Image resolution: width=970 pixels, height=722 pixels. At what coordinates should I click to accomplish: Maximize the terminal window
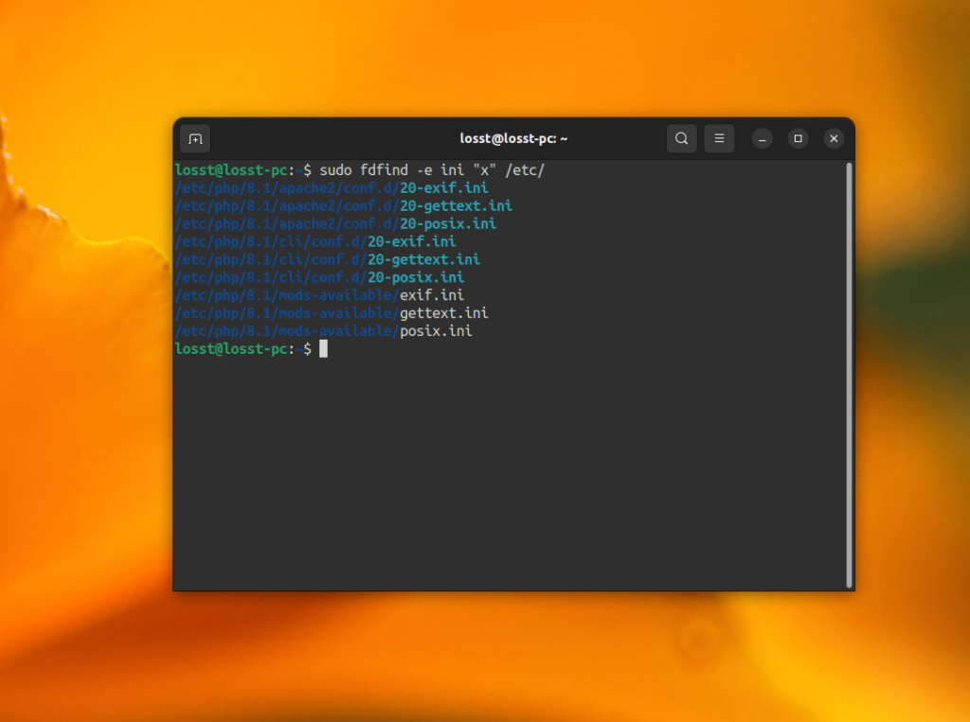[798, 138]
